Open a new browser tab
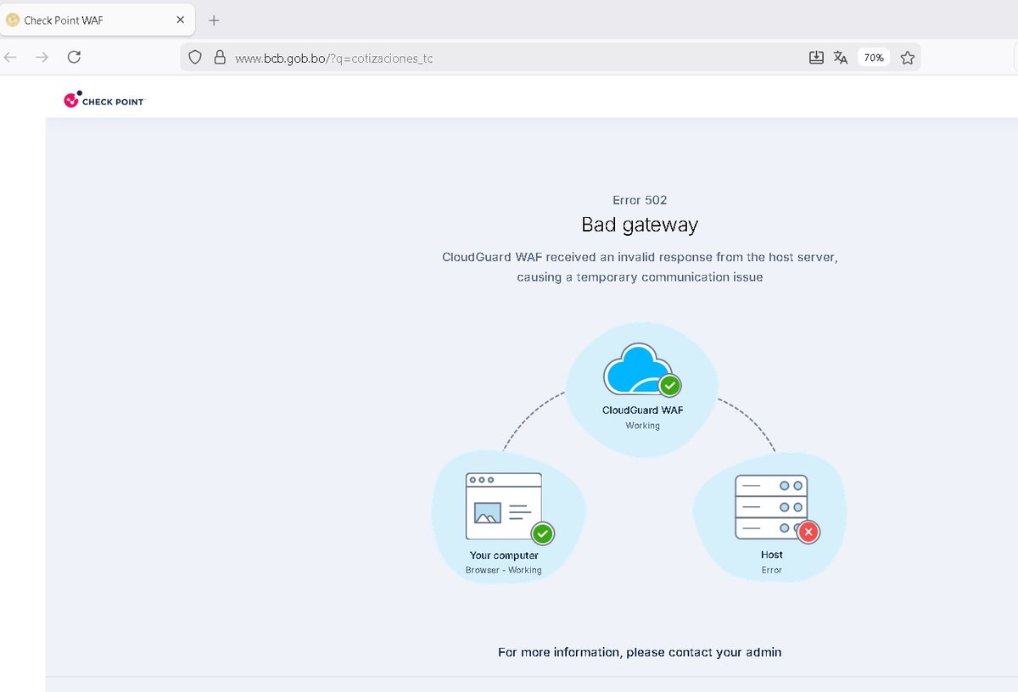The height and width of the screenshot is (692, 1018). coord(213,20)
